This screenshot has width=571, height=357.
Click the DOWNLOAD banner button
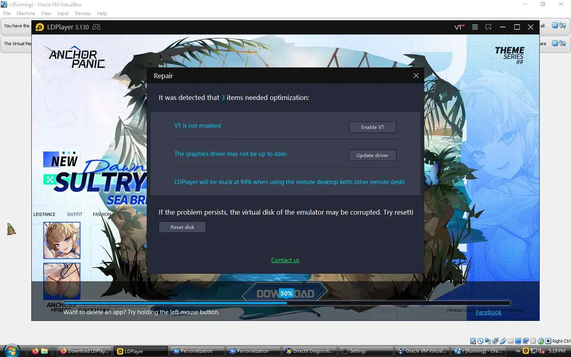point(285,293)
